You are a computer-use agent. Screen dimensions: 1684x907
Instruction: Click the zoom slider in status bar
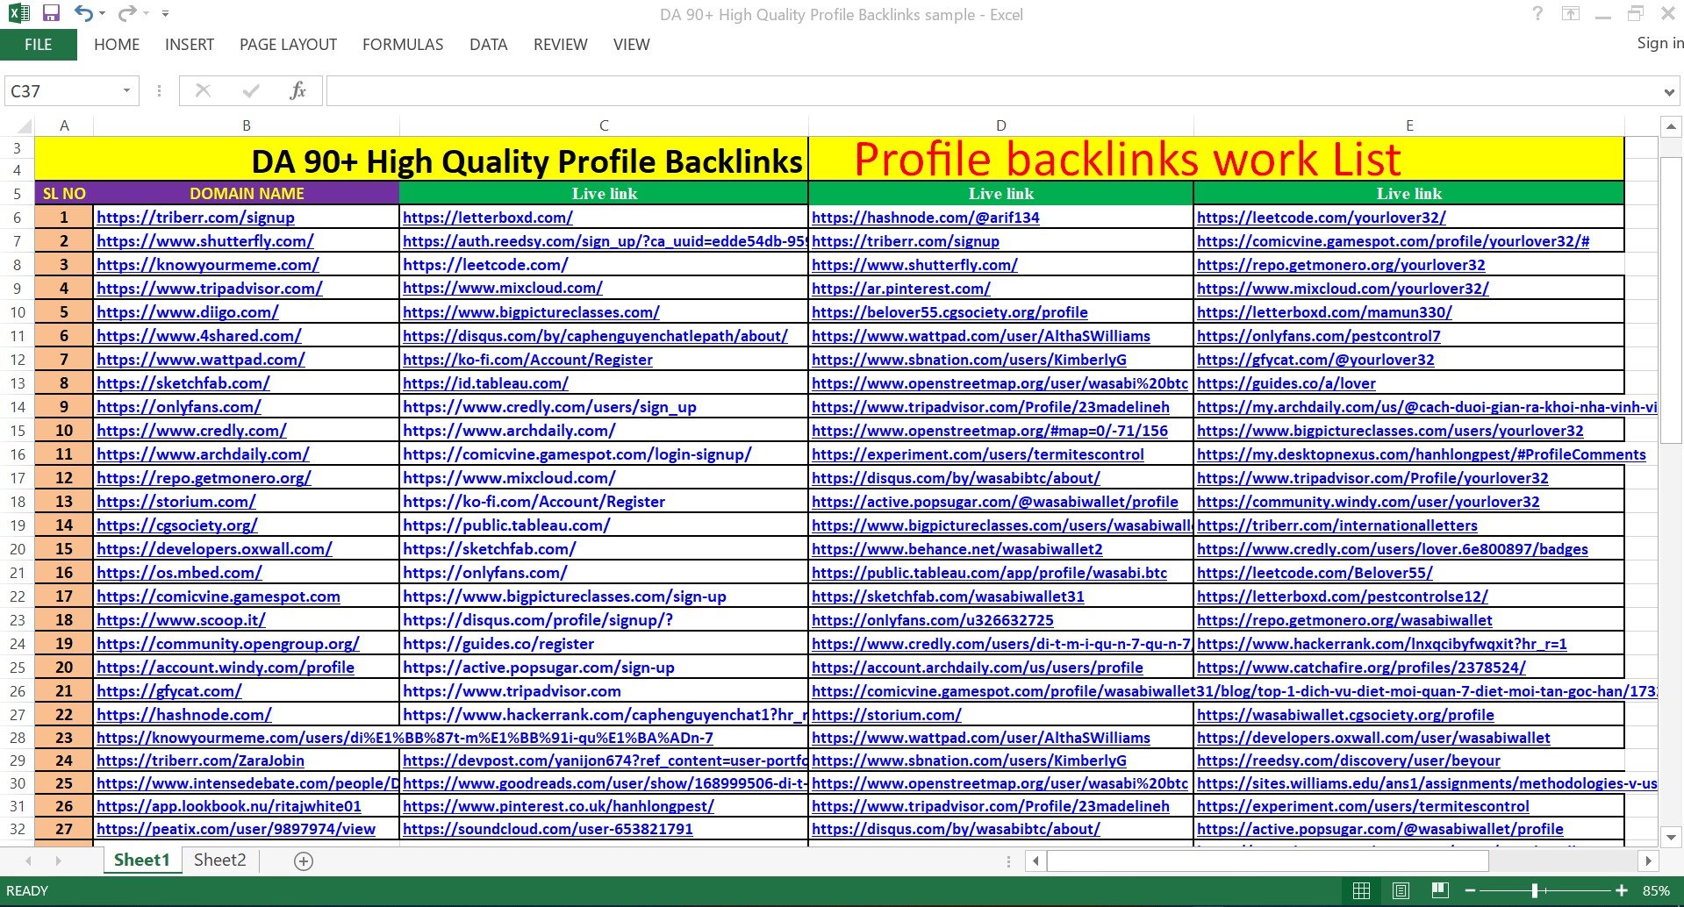pyautogui.click(x=1535, y=890)
